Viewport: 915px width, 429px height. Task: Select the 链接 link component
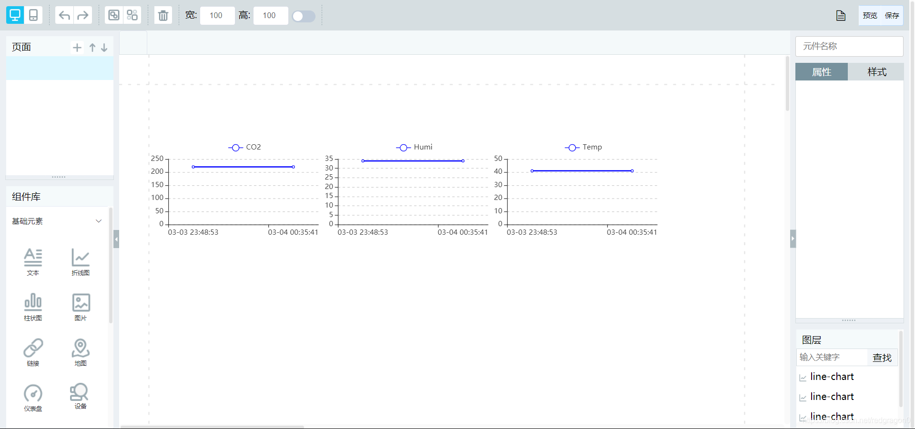point(33,352)
